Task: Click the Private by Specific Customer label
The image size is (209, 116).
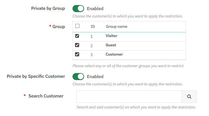Action: (x=36, y=76)
